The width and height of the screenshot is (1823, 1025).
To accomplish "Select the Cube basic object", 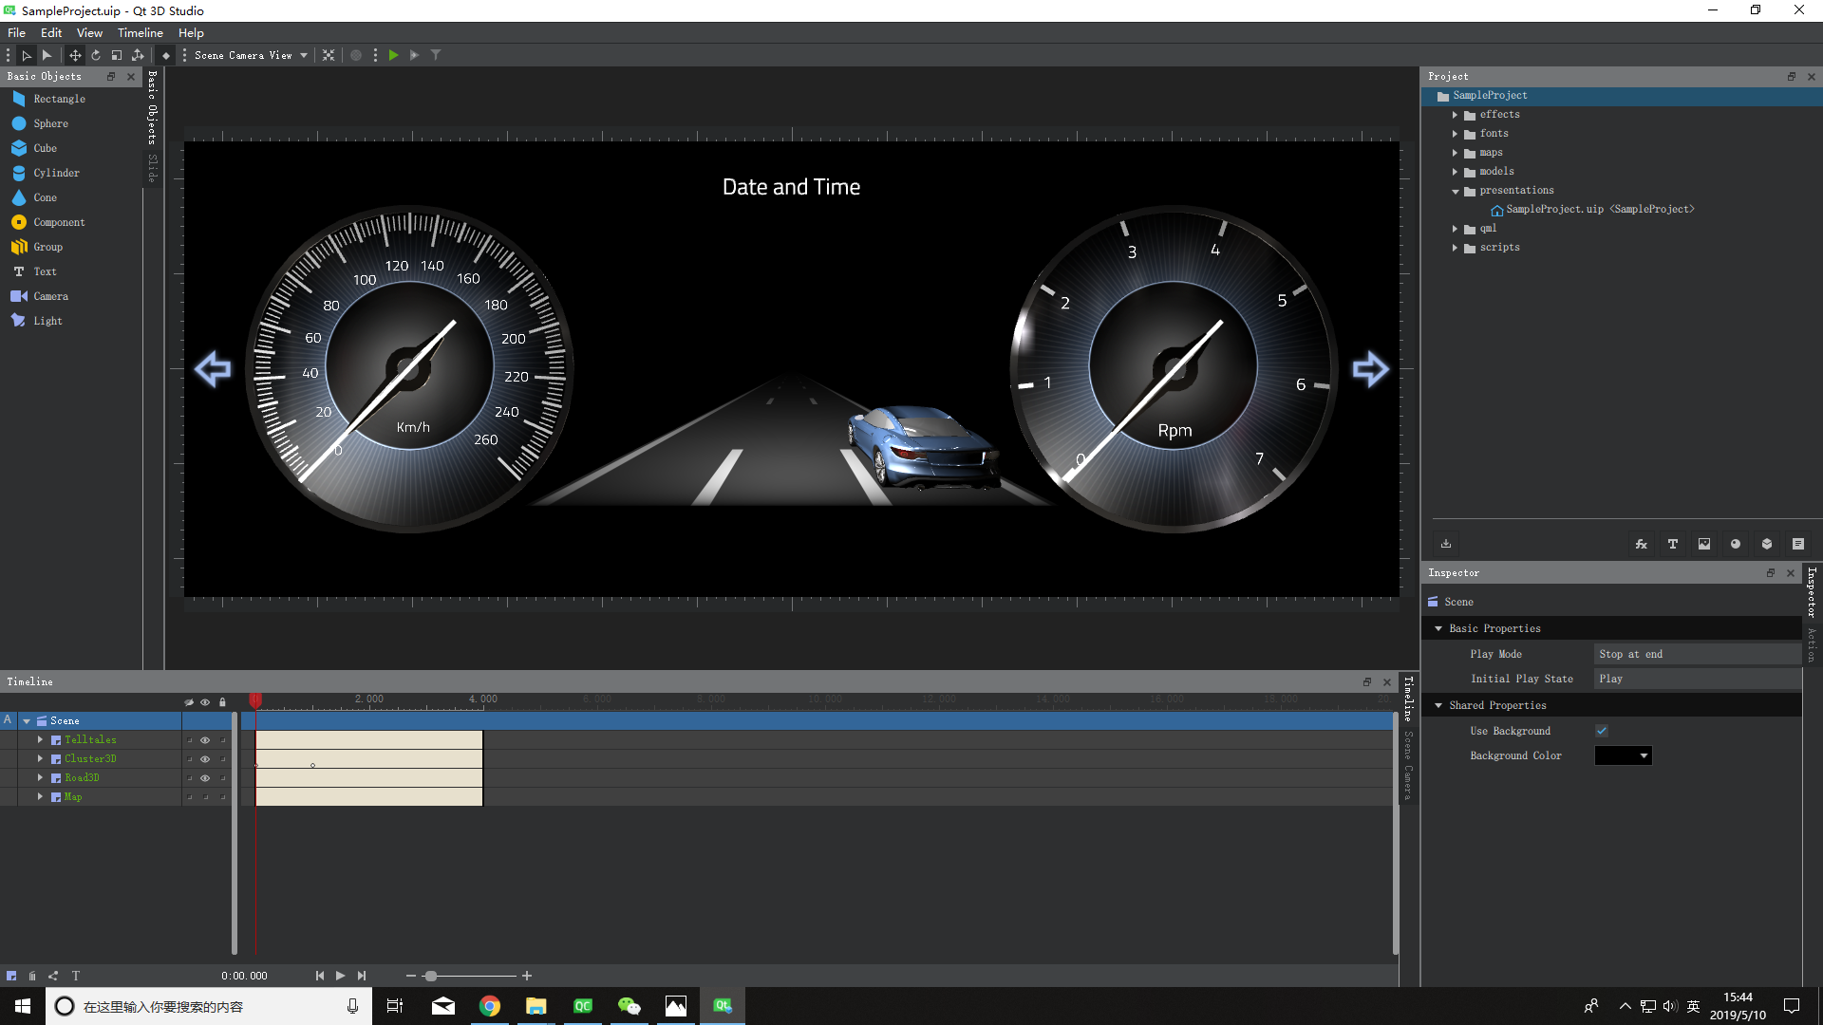I will click(x=45, y=148).
